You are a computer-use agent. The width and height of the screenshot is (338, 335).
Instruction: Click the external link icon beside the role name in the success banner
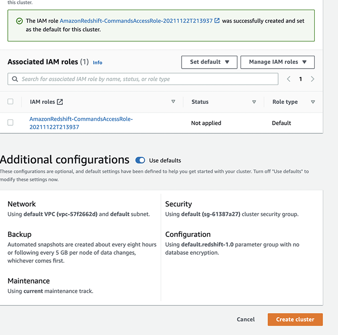[x=217, y=21]
